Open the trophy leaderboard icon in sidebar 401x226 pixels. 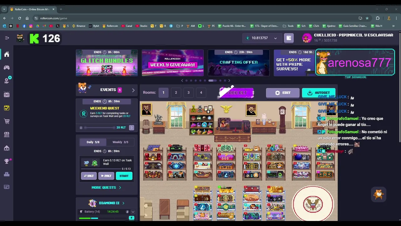(7, 161)
